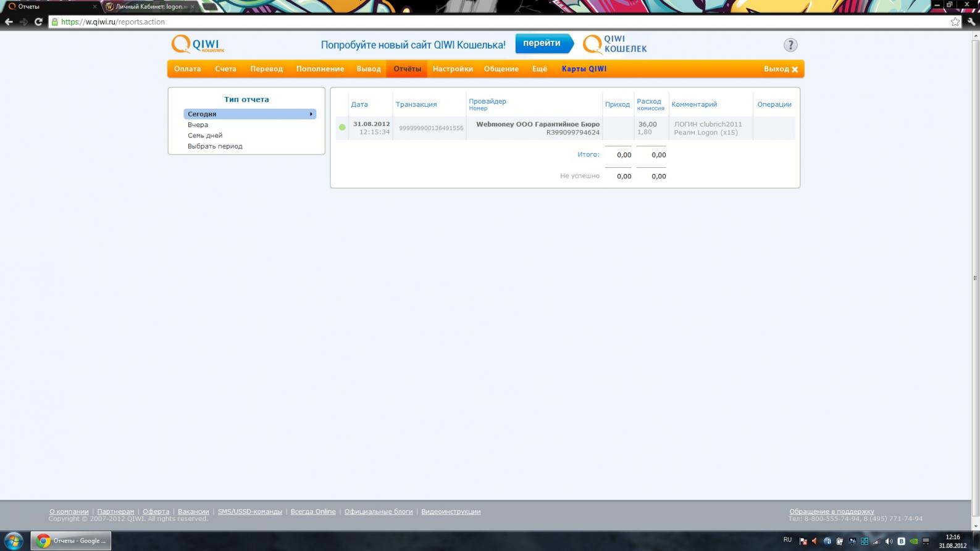Click the Выход logout button
Screen dimensions: 980x551
click(781, 69)
